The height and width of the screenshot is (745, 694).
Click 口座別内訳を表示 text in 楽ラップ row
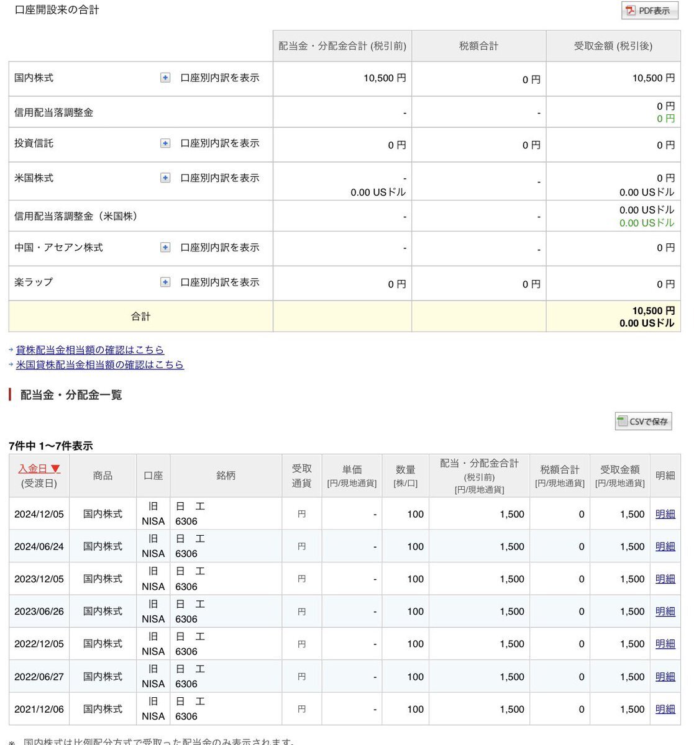(220, 282)
